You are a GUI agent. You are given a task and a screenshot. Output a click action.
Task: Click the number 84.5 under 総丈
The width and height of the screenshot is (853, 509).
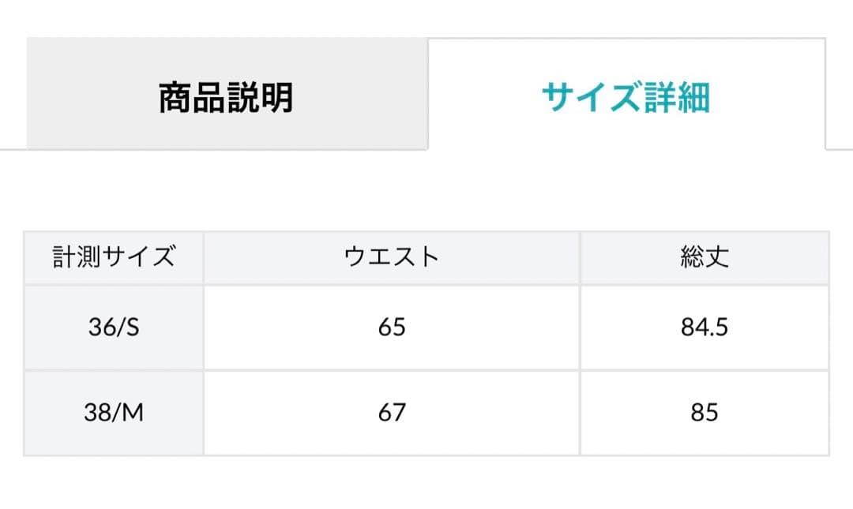(704, 327)
